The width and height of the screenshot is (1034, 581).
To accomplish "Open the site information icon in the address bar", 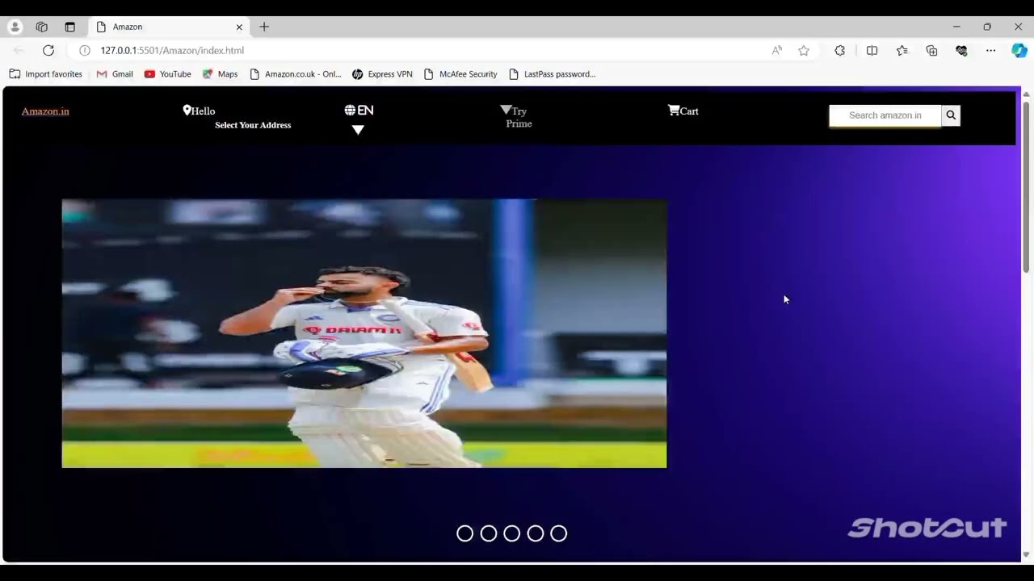I will 84,50.
